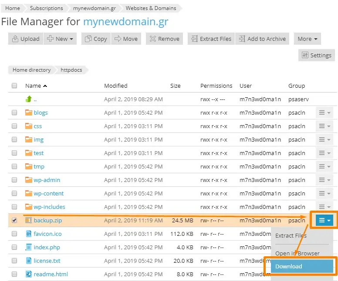Click the Upload toolbar button
Viewport: 338px width, 281px height.
click(x=26, y=39)
